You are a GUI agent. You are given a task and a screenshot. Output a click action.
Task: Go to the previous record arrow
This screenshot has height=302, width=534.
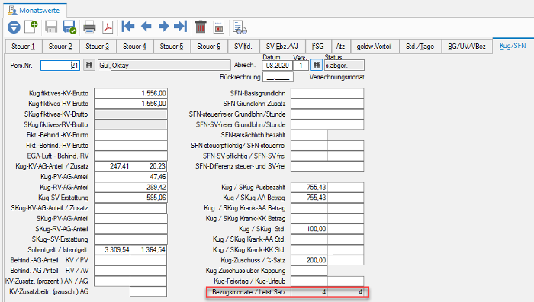pyautogui.click(x=146, y=26)
